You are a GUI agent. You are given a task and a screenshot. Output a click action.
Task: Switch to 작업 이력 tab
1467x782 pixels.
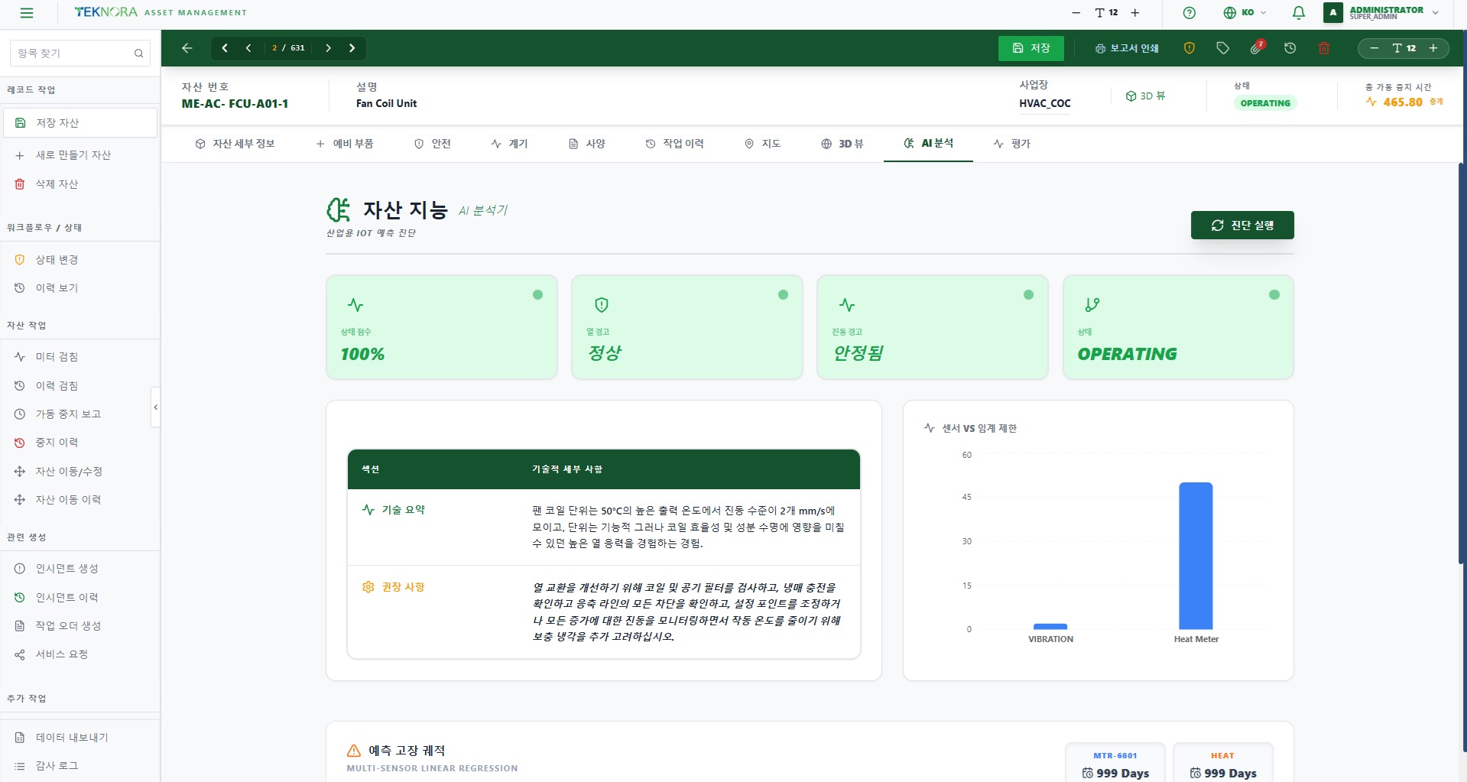(675, 144)
